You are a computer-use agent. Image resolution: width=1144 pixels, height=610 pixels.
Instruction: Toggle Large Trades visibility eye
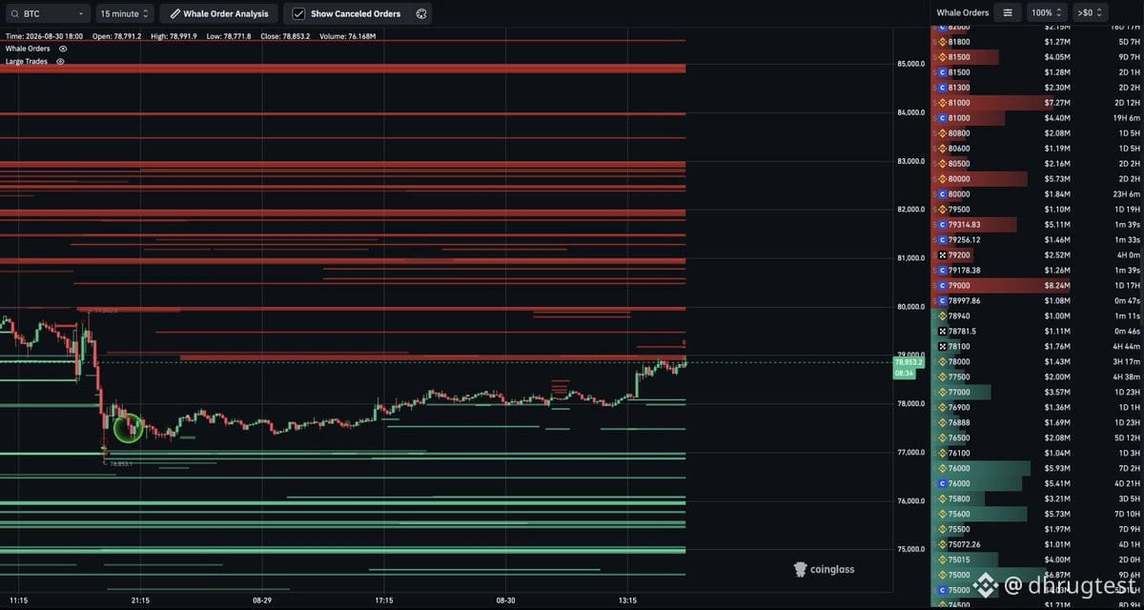[x=60, y=61]
